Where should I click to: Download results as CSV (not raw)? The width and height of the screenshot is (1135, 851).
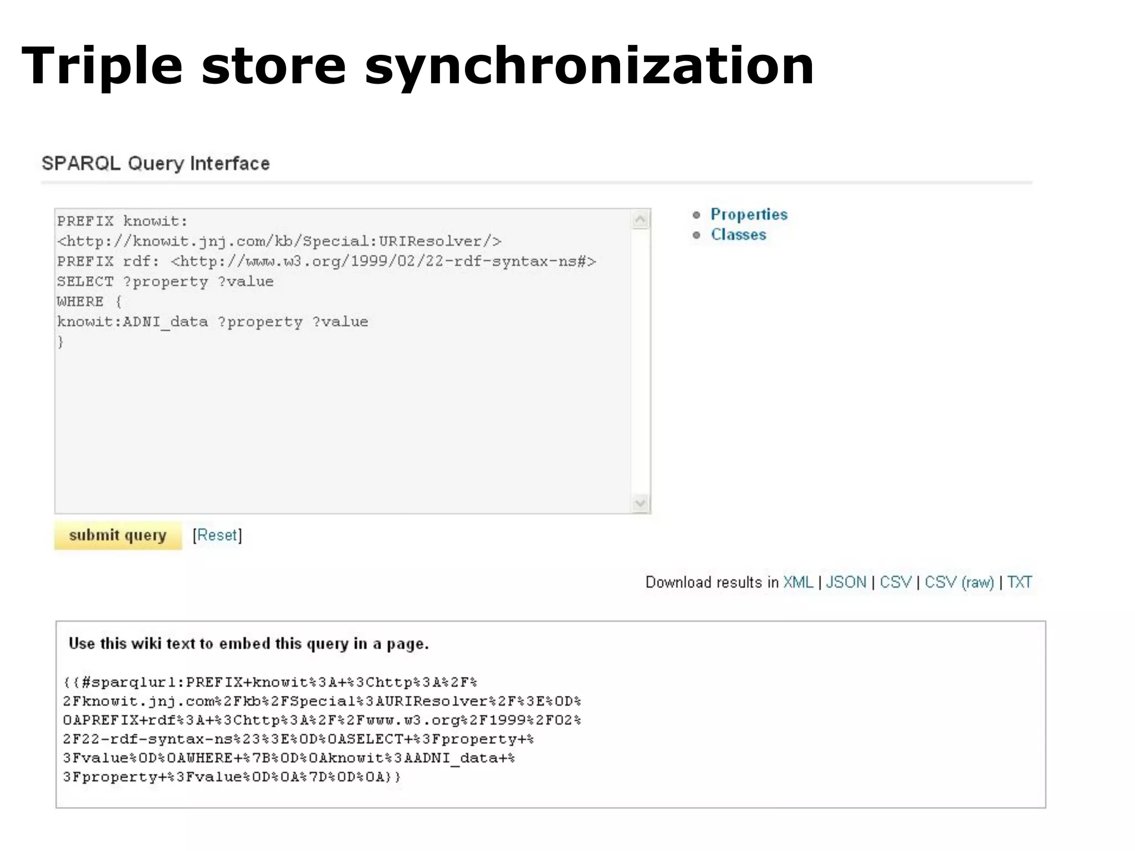[x=895, y=582]
